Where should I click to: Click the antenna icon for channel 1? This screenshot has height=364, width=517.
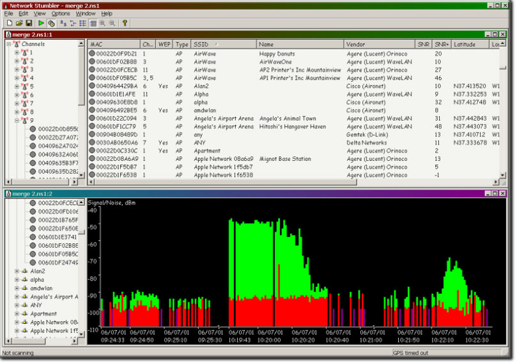coord(25,53)
